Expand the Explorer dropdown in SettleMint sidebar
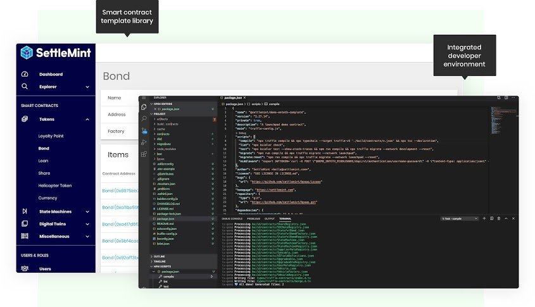 tap(87, 87)
